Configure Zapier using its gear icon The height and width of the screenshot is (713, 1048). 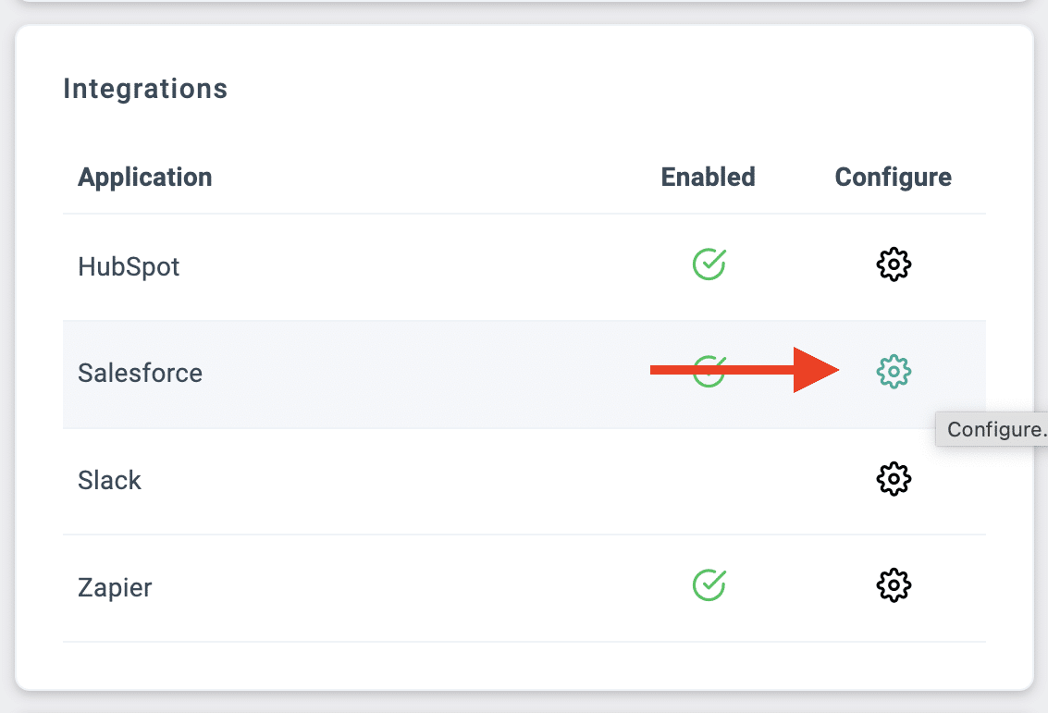pos(894,585)
